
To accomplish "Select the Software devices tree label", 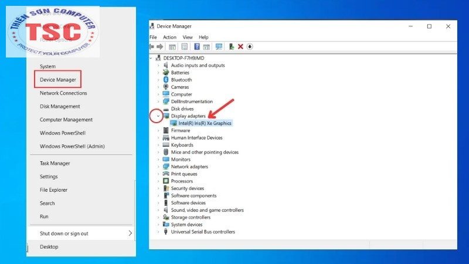I will [188, 202].
